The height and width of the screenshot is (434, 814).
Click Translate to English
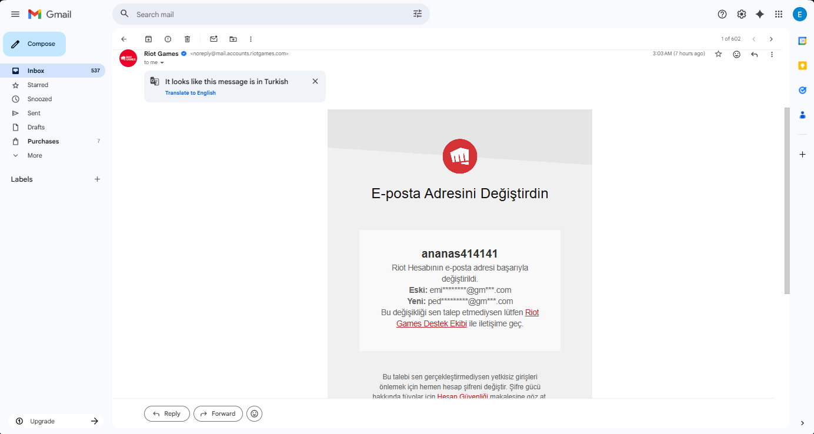coord(191,93)
